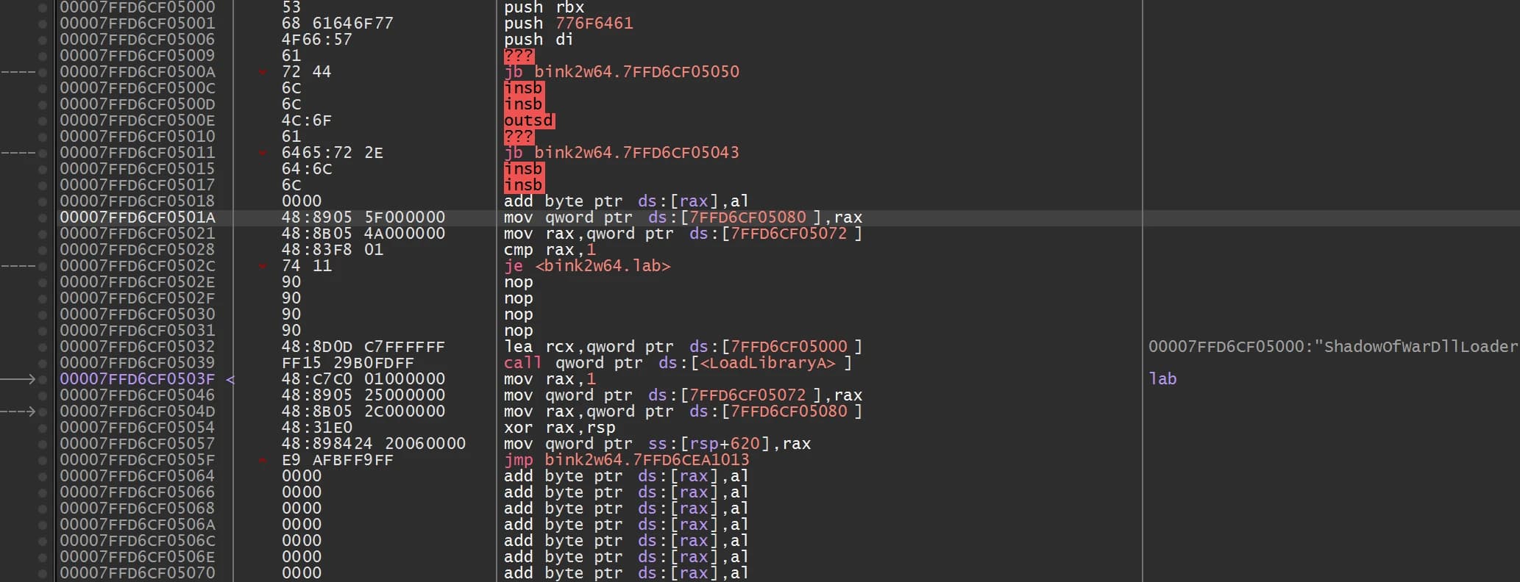Select the first red-highlighted ??? invalid instruction

519,56
